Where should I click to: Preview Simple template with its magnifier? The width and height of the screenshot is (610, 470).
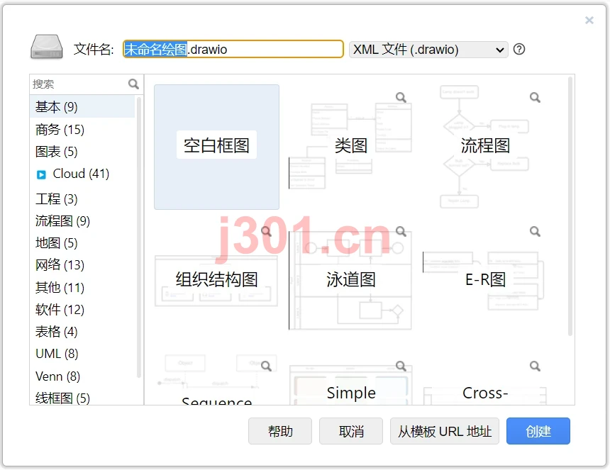coord(401,366)
